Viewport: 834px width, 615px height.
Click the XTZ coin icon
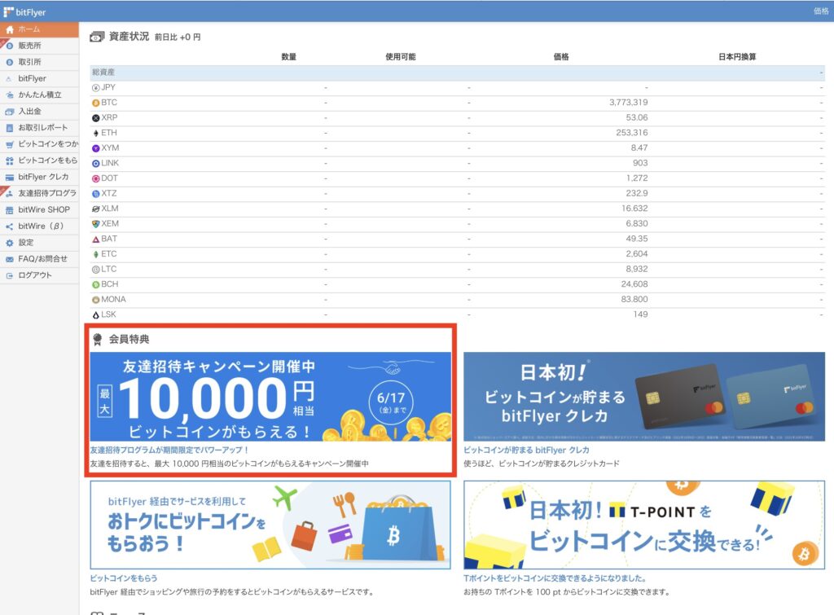point(96,194)
